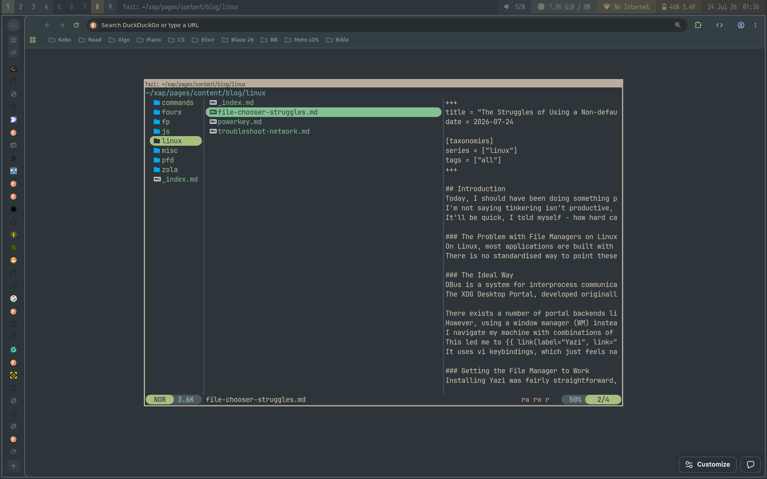
Task: Open the Elixir bookmark folder
Action: (x=203, y=40)
